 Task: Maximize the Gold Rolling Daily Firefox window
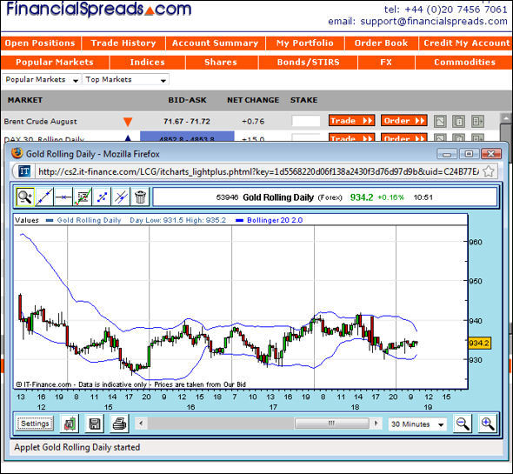[470, 154]
